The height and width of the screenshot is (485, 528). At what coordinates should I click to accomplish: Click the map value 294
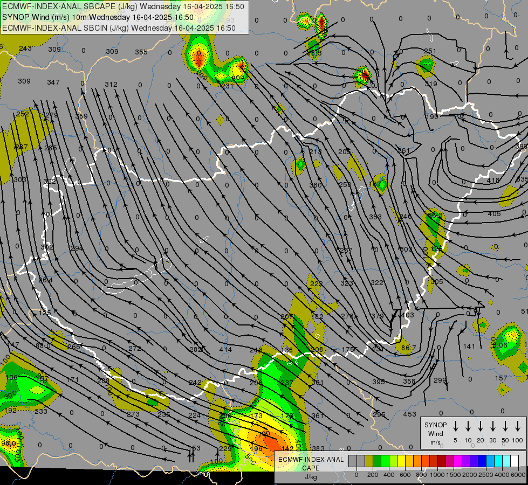click(77, 248)
